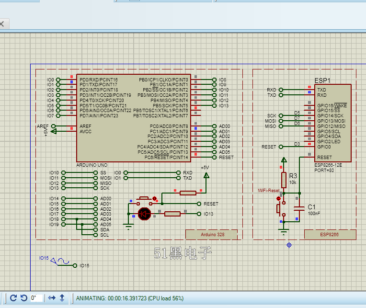This screenshot has width=366, height=308.
Task: Select the resistor connected to IO13 terminal
Action: coord(172,214)
